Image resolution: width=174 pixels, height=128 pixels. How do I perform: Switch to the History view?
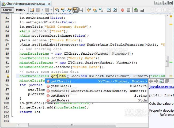[21, 10]
